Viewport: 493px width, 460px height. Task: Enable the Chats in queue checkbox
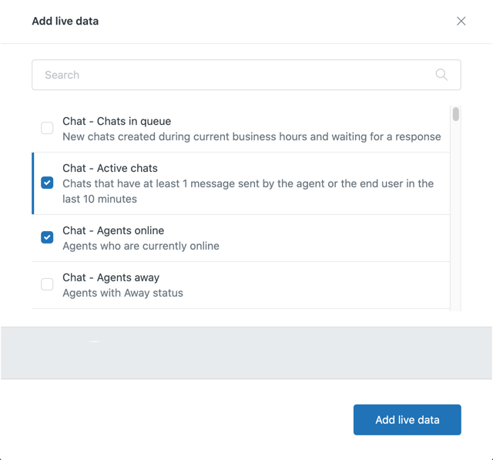coord(47,129)
